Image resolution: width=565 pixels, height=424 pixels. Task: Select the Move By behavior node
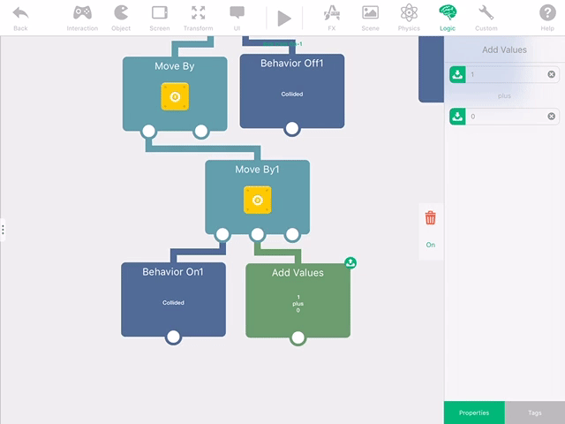pos(175,94)
